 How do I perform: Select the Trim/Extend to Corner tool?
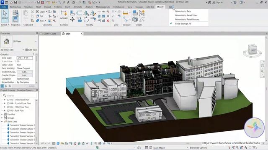[93, 20]
